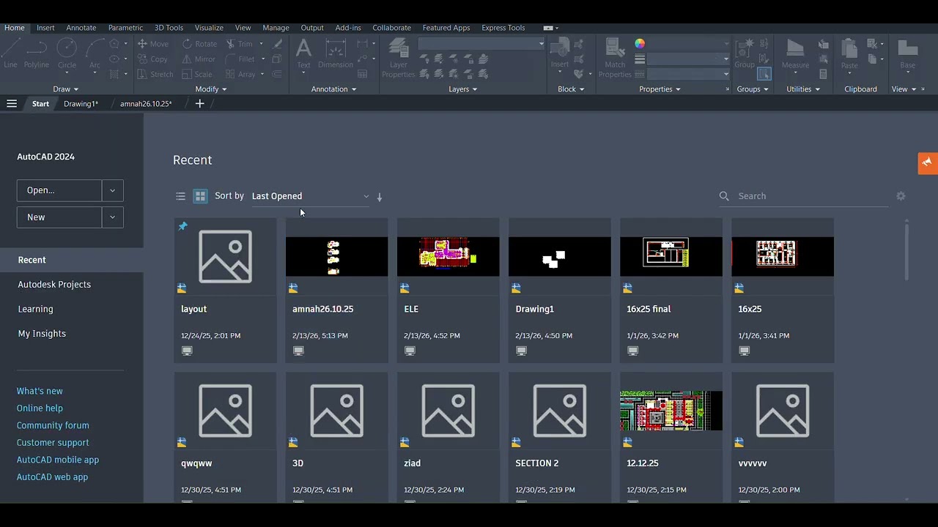Select the Circle tool
The height and width of the screenshot is (527, 938).
[x=67, y=53]
